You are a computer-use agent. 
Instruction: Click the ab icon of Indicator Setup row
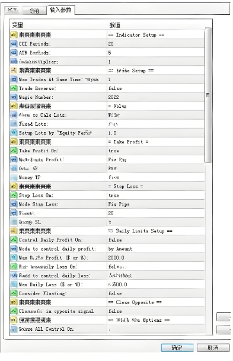click(x=14, y=35)
